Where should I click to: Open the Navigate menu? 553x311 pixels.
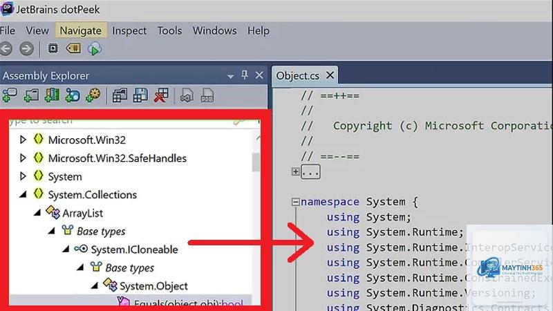(x=81, y=30)
